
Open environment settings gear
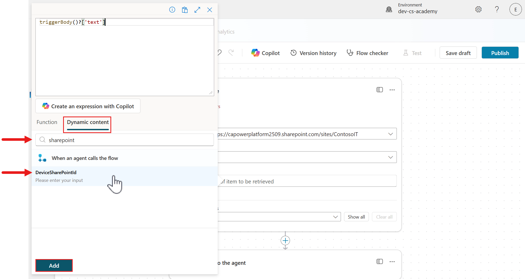478,9
